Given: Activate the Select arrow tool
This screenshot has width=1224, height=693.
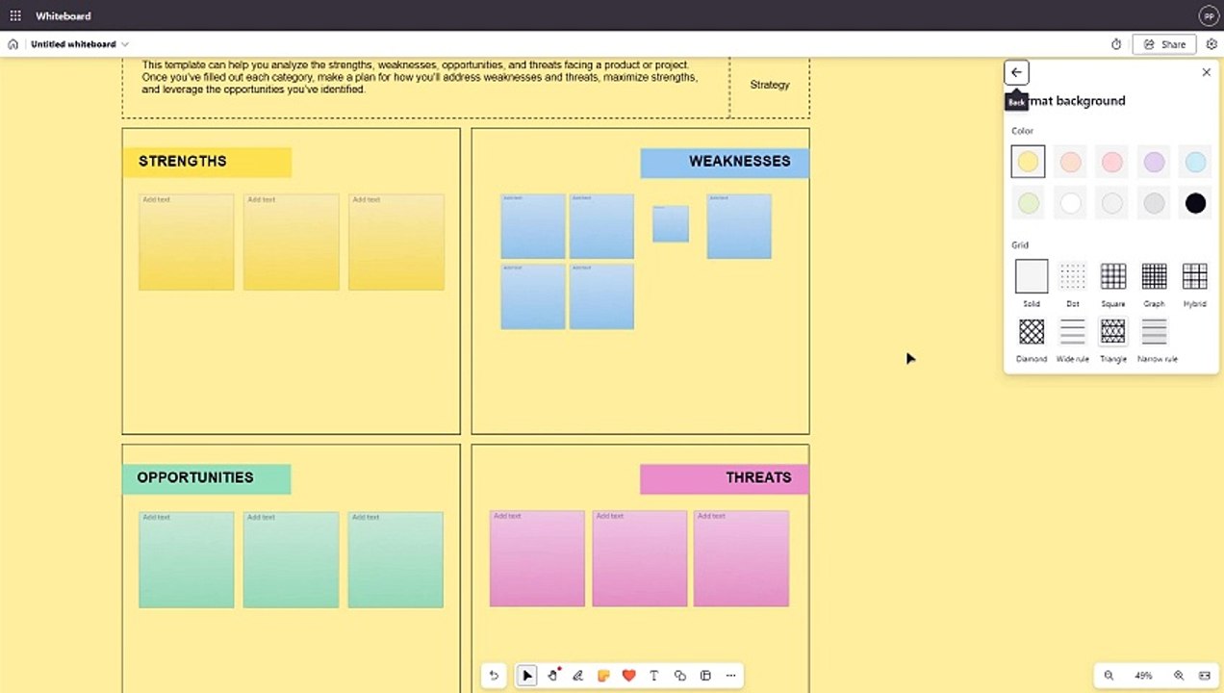Looking at the screenshot, I should pos(527,676).
